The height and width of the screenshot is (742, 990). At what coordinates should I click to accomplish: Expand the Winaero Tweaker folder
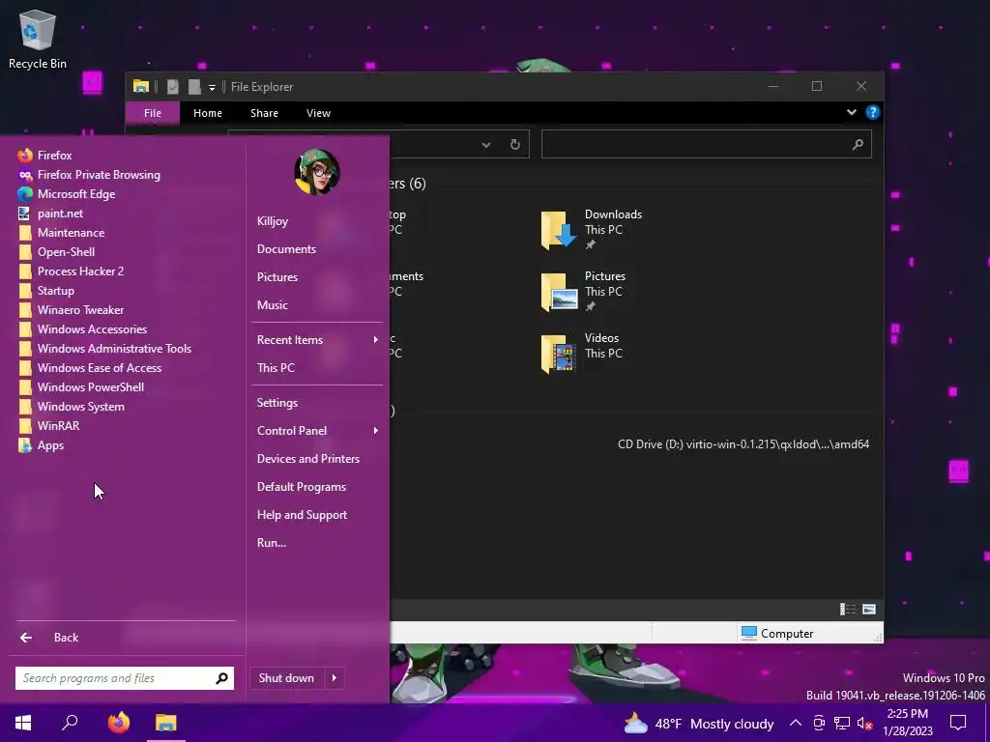coord(71,310)
